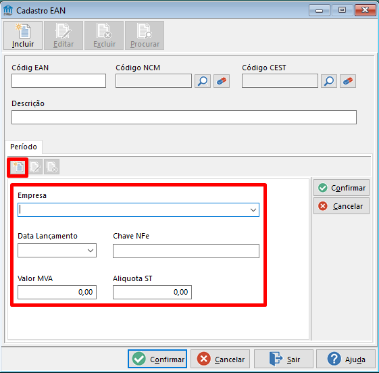Click the edit period icon
This screenshot has width=379, height=373.
pos(35,167)
